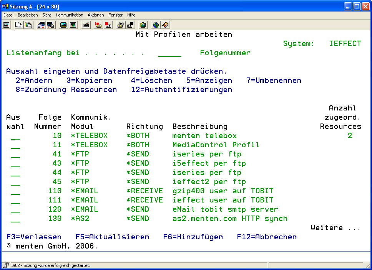Click the Print Screen toolbar icon
This screenshot has height=270, width=372.
tap(7, 25)
